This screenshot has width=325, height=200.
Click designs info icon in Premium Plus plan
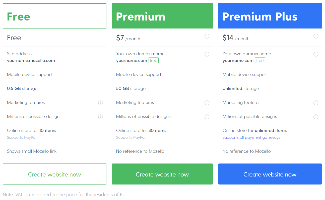[x=316, y=117]
